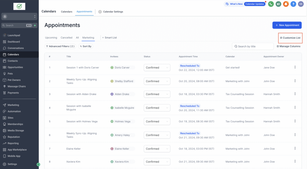
Task: Open Advanced Filters panel
Action: tap(60, 46)
